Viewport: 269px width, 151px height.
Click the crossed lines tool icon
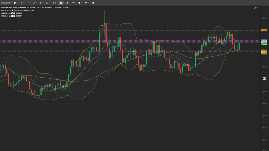41,3
